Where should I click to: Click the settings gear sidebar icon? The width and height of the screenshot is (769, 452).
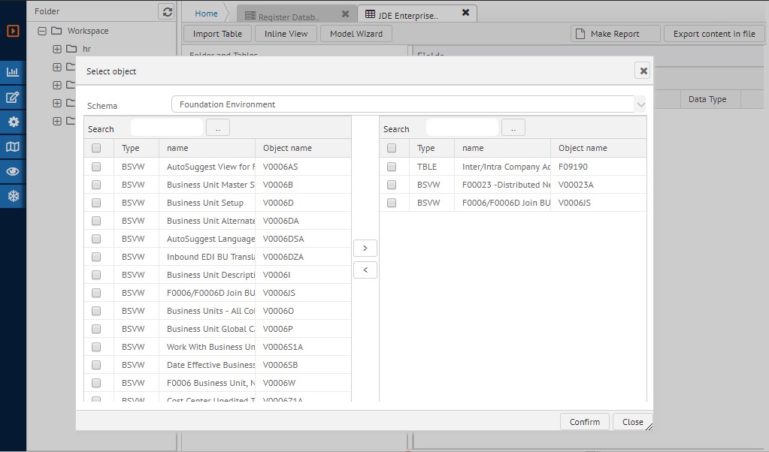[13, 122]
